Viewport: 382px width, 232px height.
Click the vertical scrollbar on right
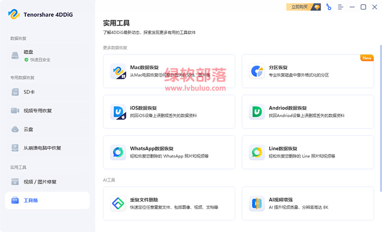380,118
